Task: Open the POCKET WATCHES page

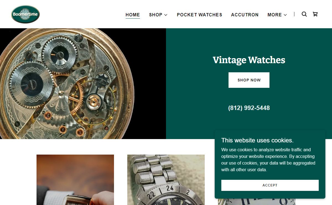Action: [199, 15]
